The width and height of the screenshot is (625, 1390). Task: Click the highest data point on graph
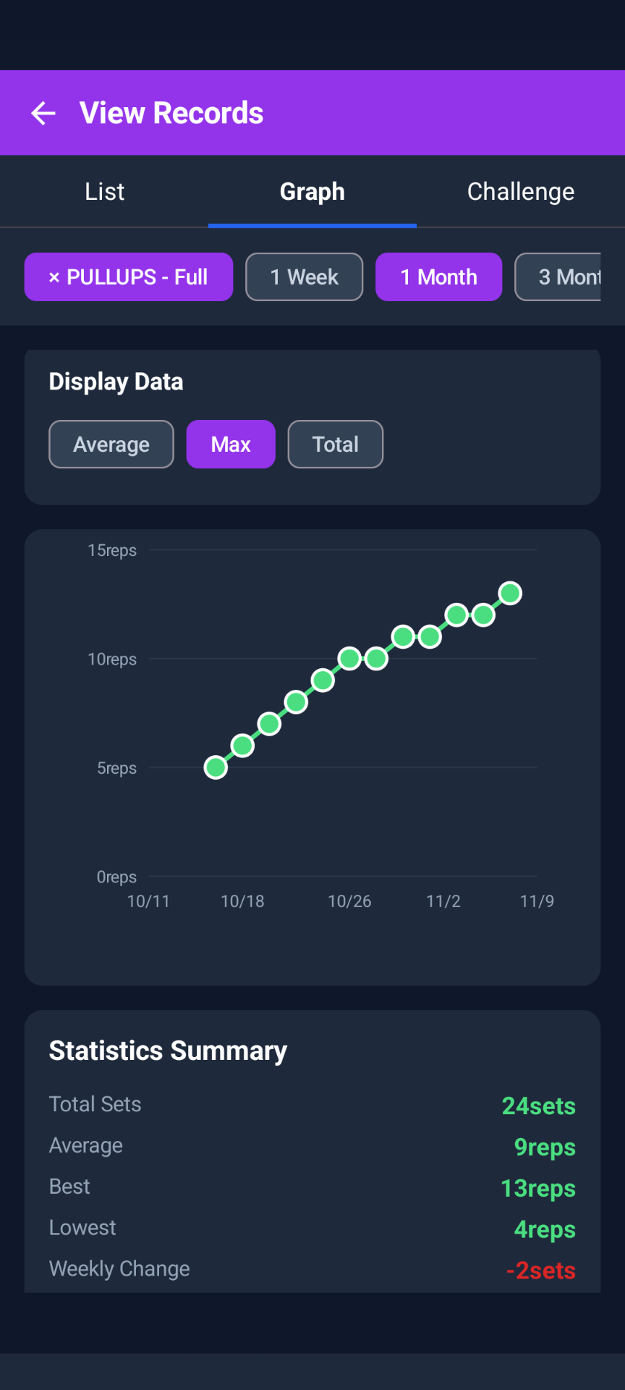click(510, 594)
